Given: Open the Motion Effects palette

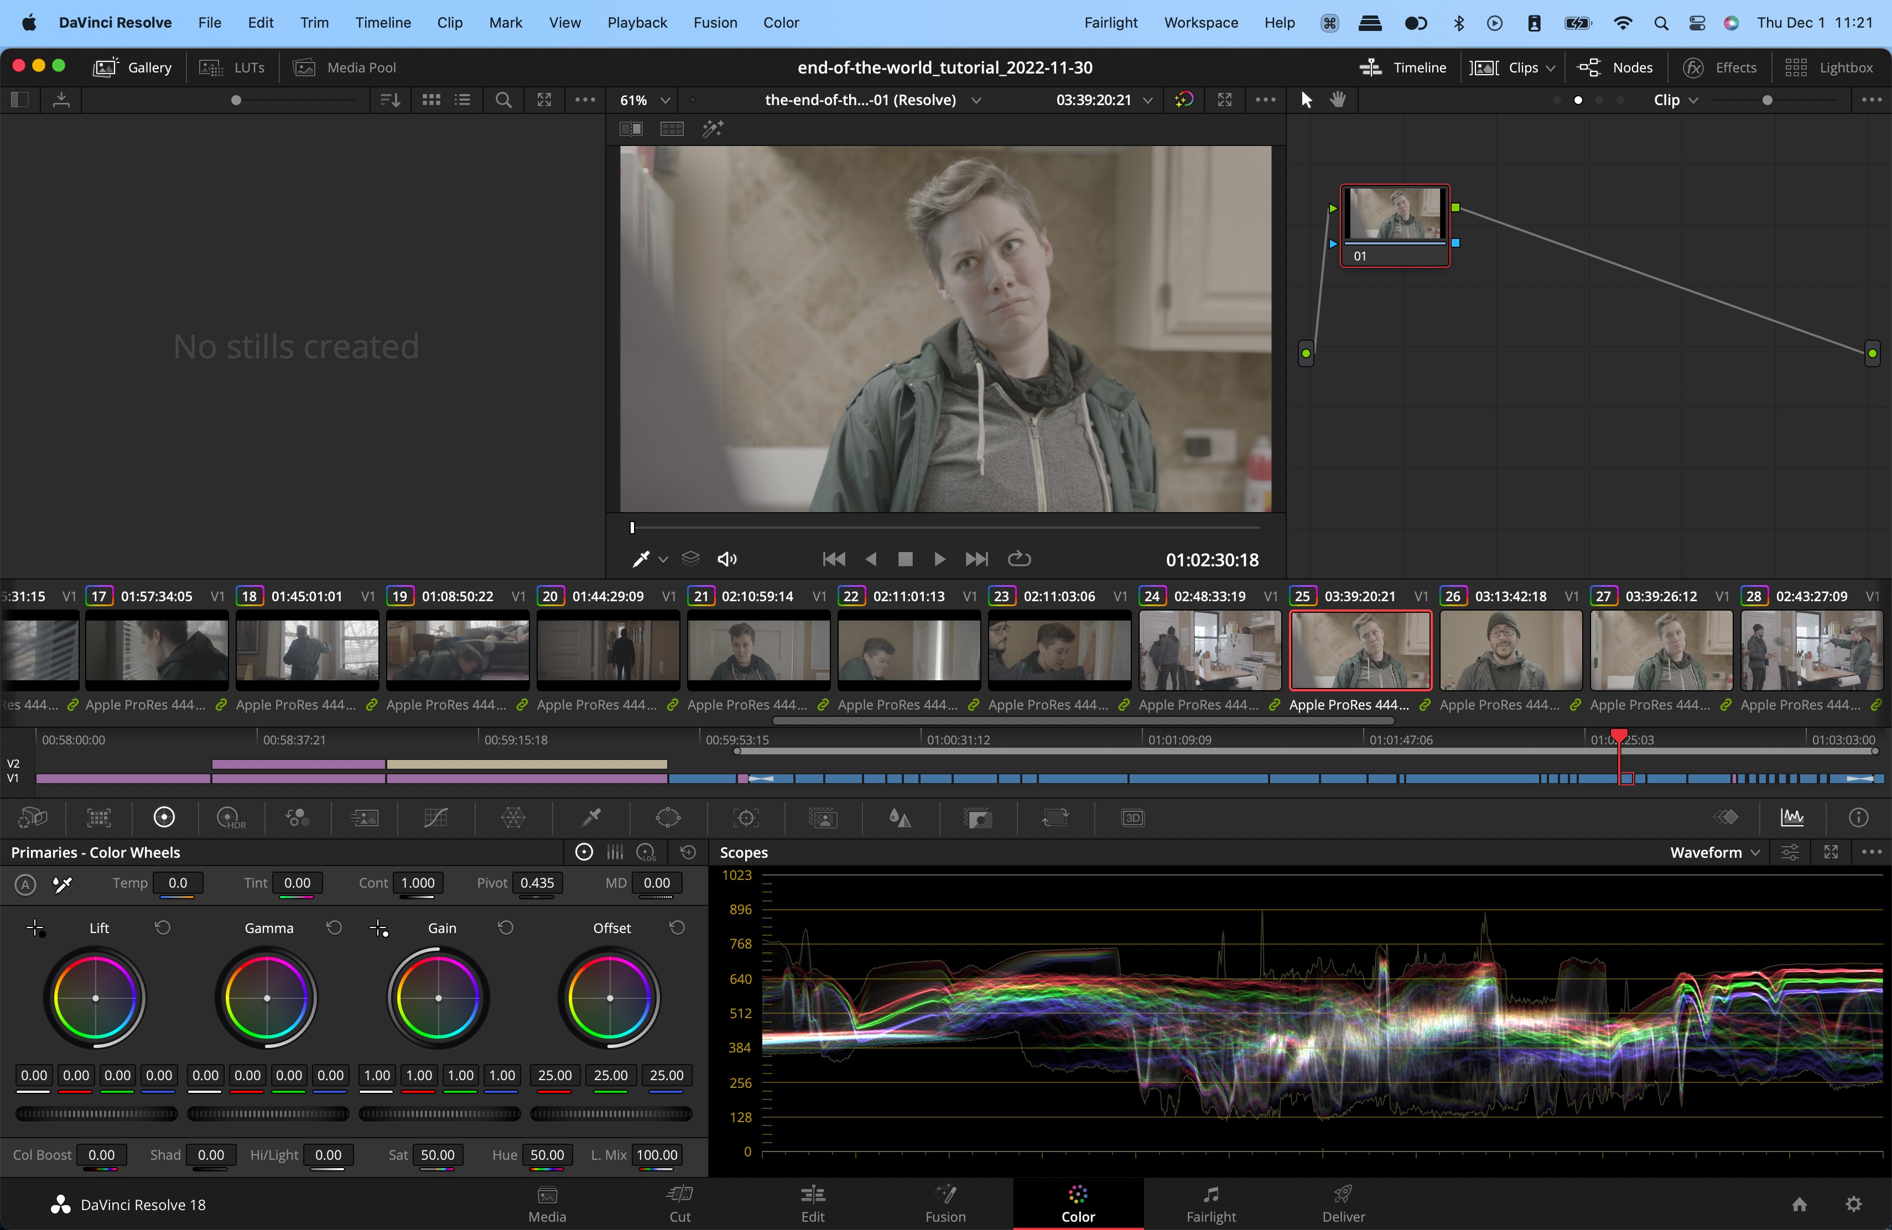Looking at the screenshot, I should point(364,817).
